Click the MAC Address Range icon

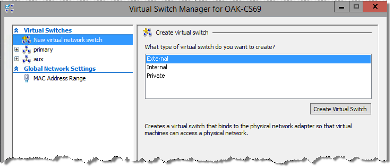click(x=27, y=78)
